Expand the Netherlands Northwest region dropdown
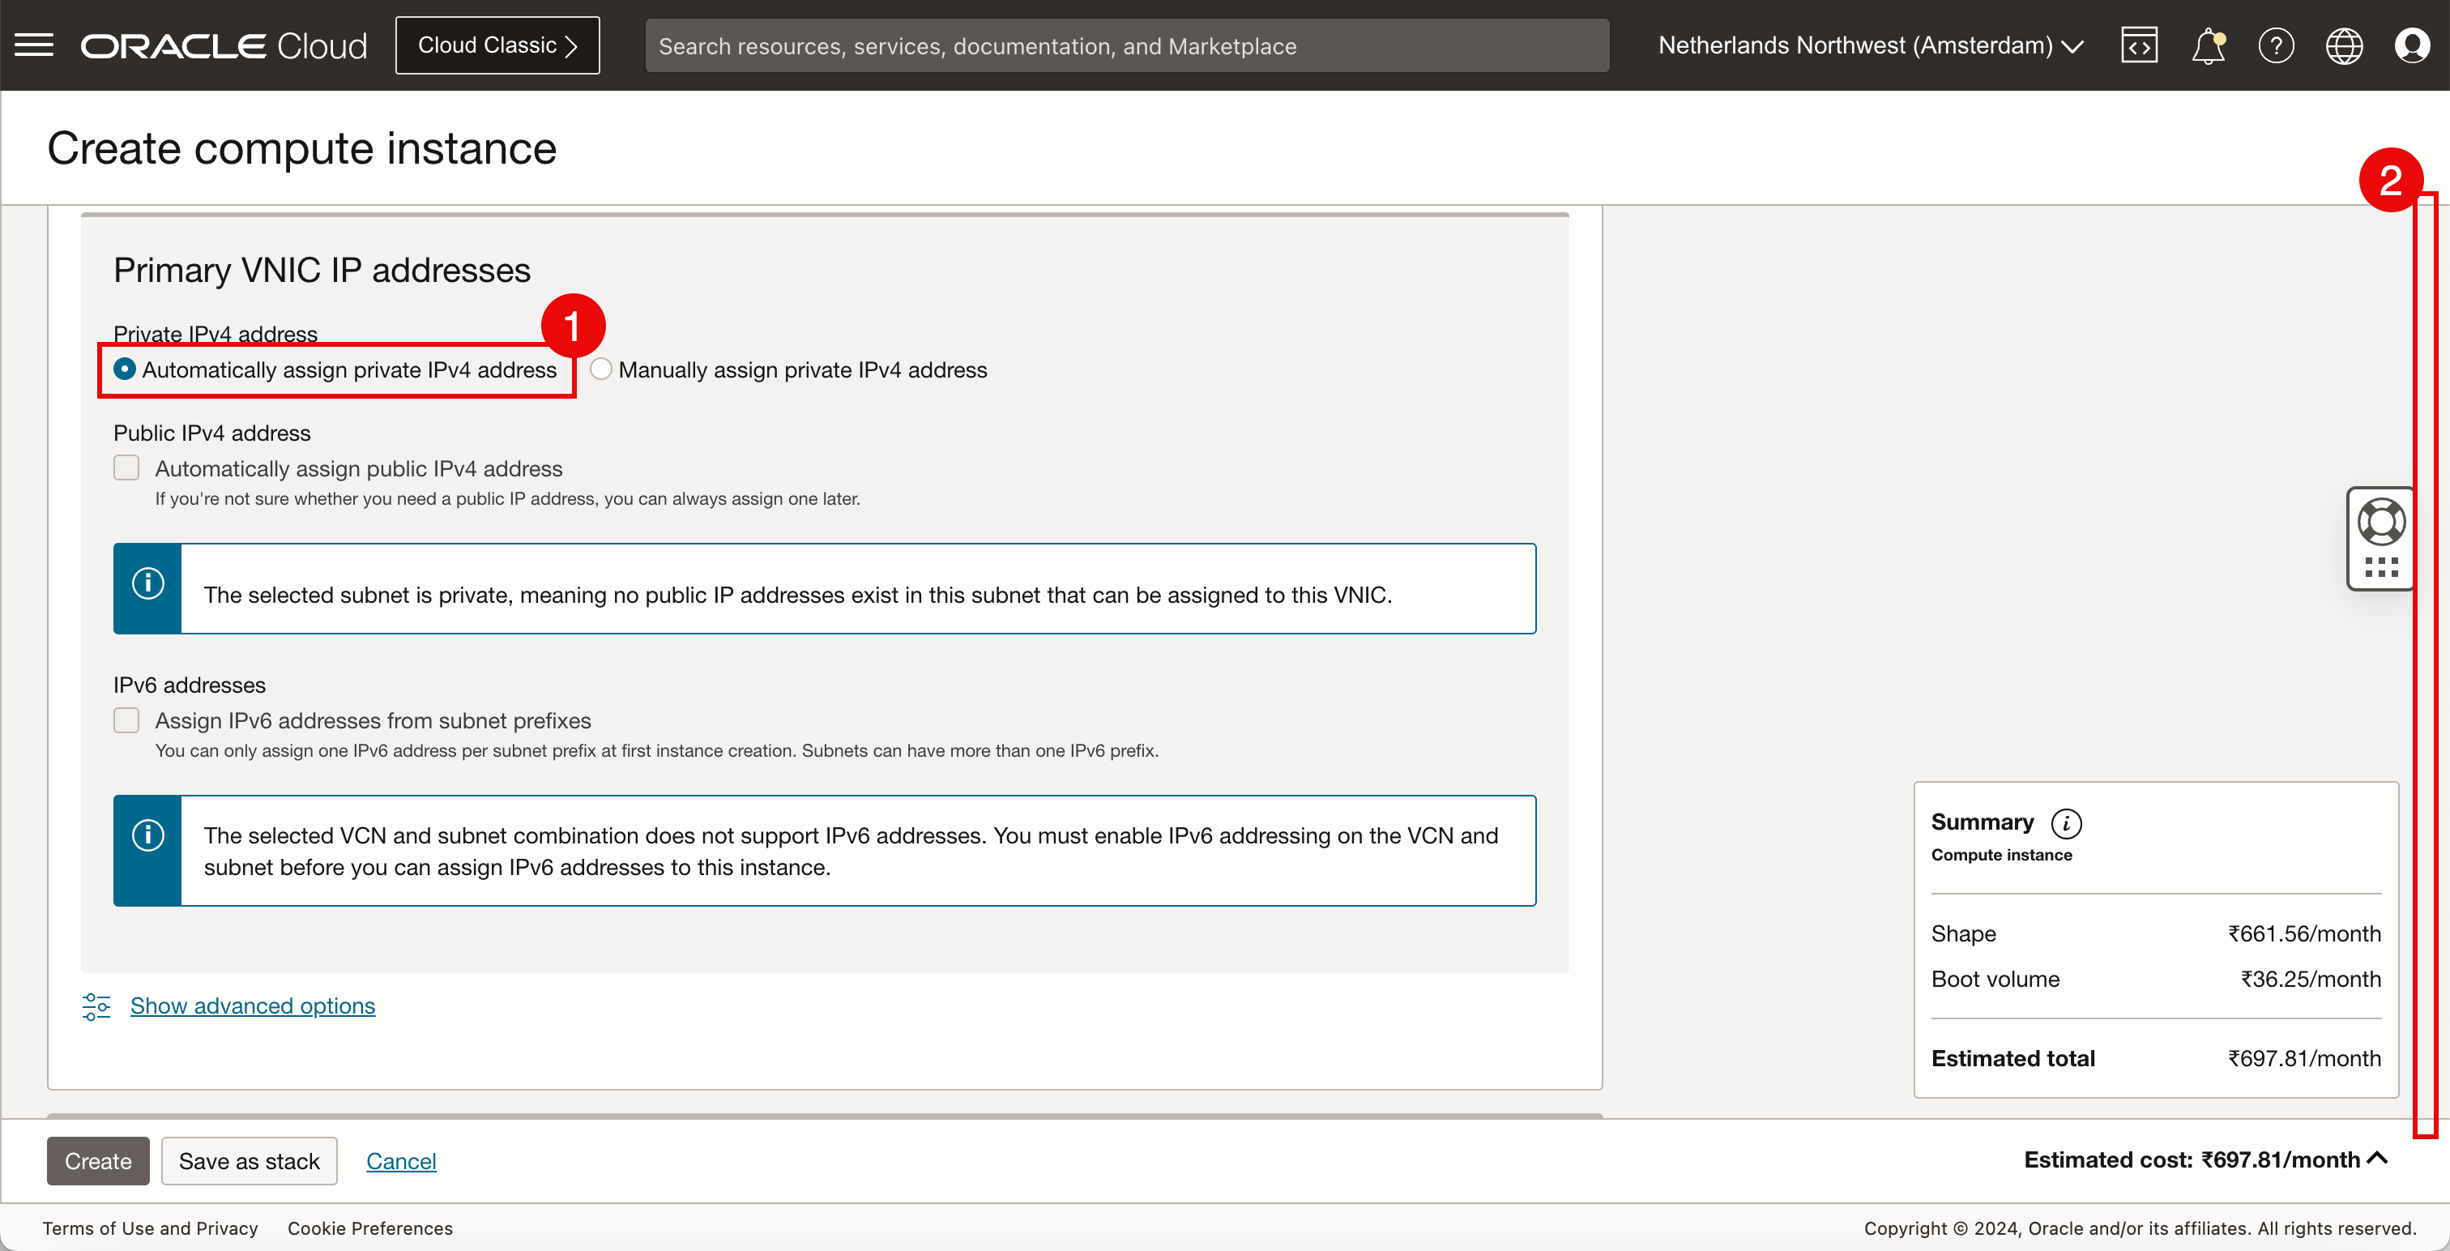The height and width of the screenshot is (1251, 2450). click(1870, 45)
